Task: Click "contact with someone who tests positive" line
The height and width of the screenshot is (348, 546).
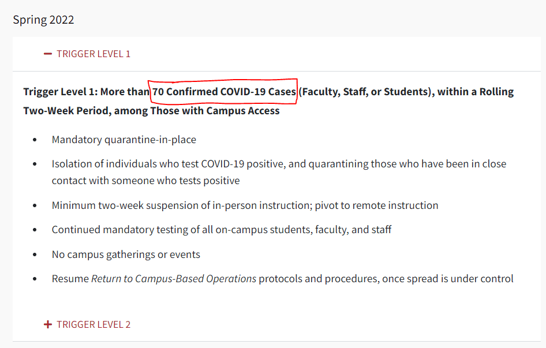Action: (145, 181)
